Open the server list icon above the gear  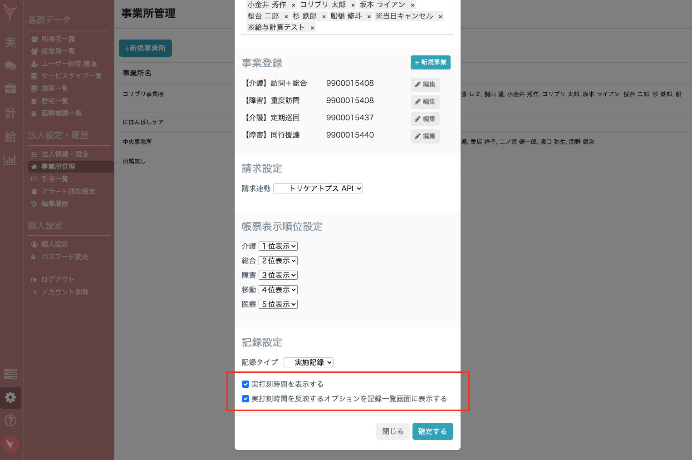click(x=10, y=374)
